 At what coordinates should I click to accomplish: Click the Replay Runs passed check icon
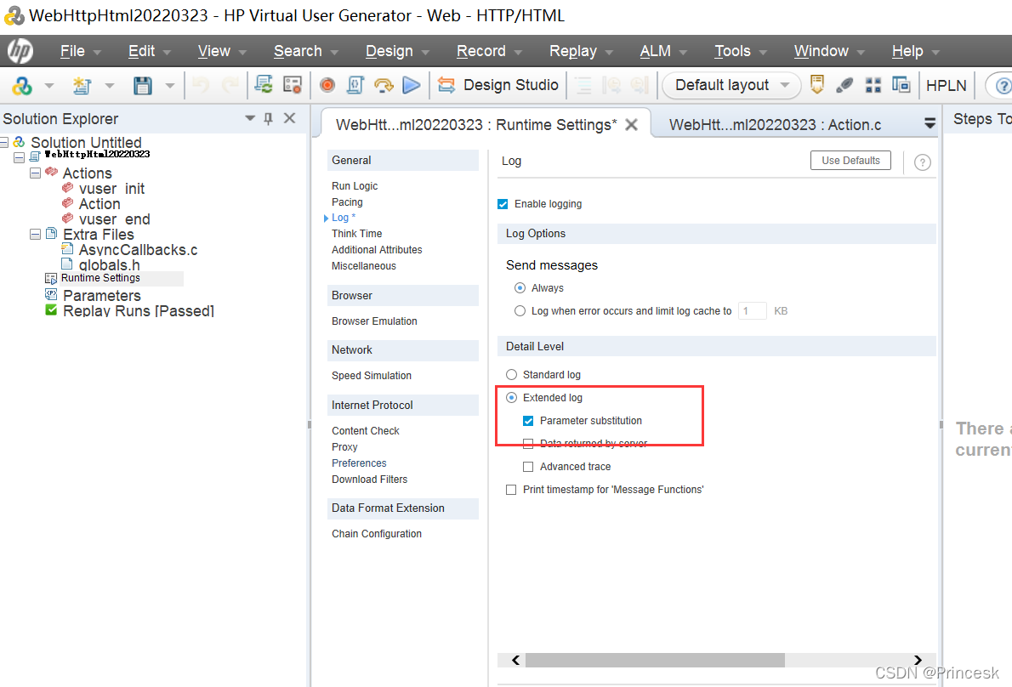[51, 310]
